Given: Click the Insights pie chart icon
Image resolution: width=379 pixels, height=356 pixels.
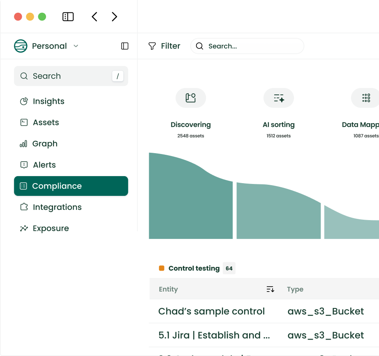Looking at the screenshot, I should coord(24,101).
